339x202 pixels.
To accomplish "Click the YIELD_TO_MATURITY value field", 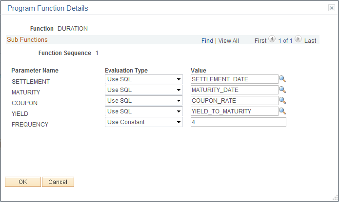I will pyautogui.click(x=234, y=111).
